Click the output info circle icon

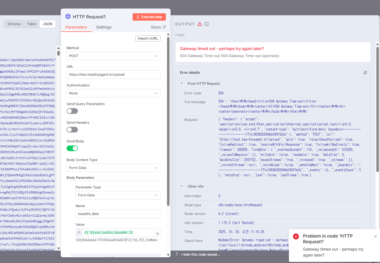(207, 24)
